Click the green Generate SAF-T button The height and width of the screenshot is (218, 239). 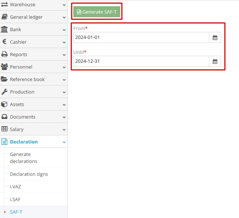click(x=96, y=12)
